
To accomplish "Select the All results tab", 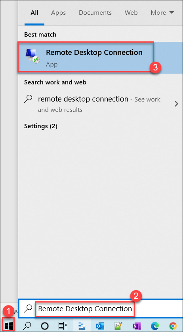I will coord(34,13).
